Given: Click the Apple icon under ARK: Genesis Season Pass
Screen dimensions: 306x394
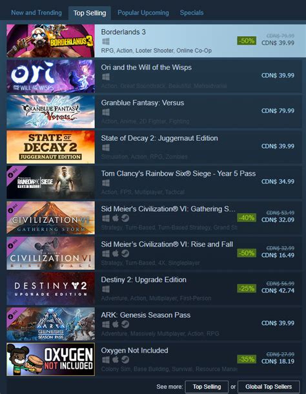Looking at the screenshot, I should 116,324.
